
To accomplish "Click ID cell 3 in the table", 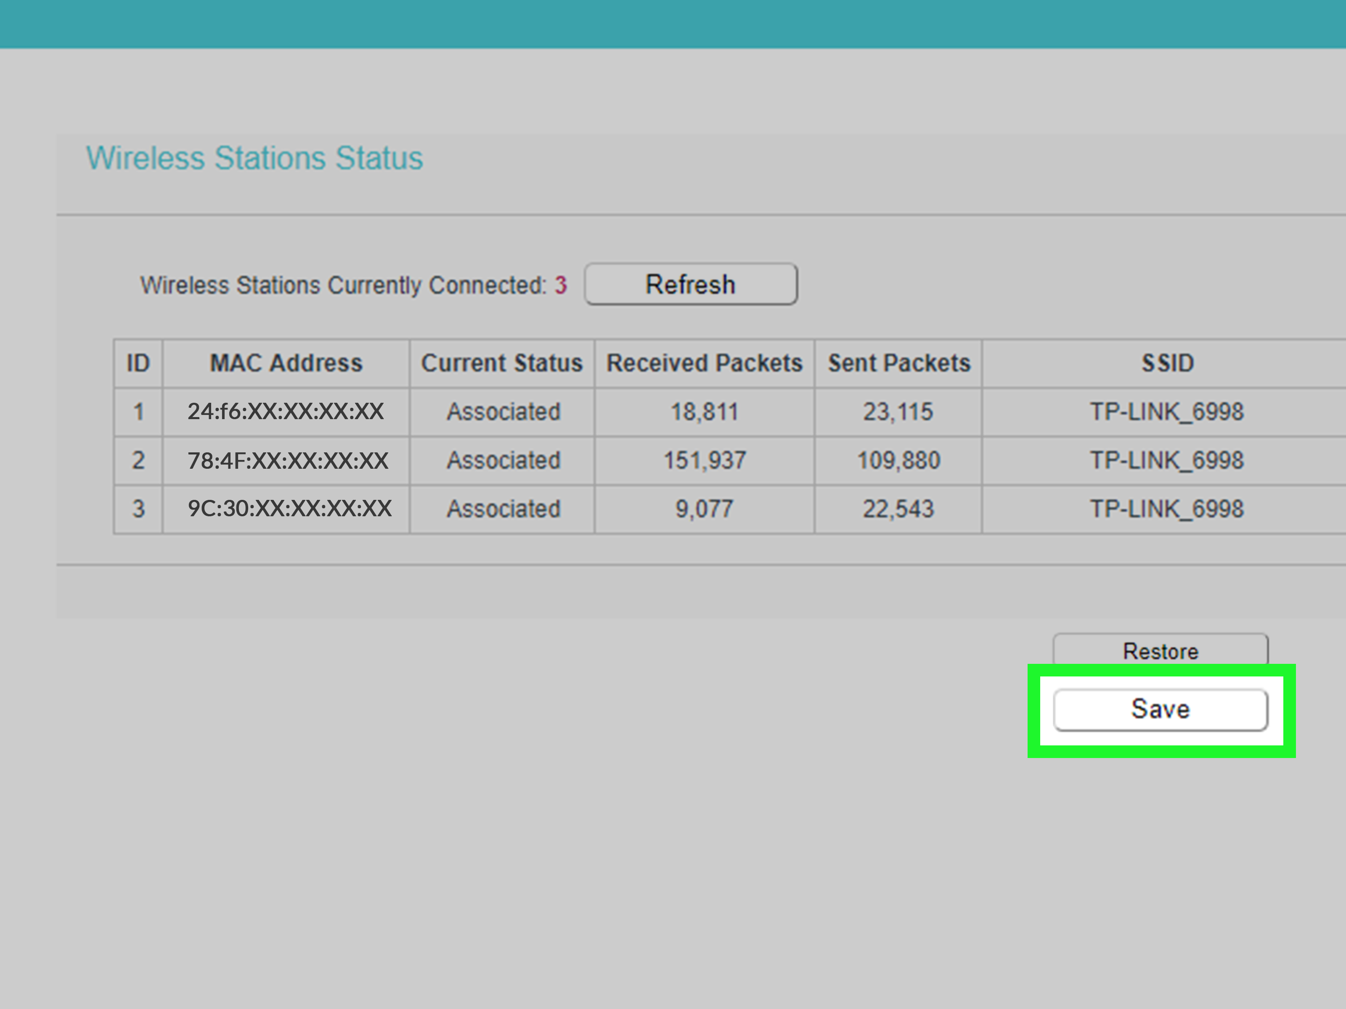I will [x=138, y=508].
